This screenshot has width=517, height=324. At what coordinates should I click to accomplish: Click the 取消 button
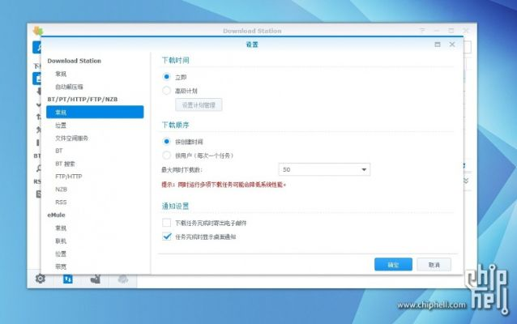[x=434, y=264]
